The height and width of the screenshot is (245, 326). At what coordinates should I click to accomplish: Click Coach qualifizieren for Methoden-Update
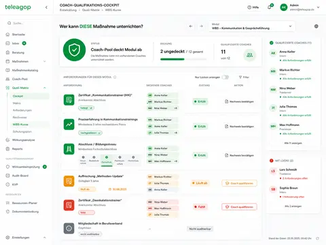[239, 183]
